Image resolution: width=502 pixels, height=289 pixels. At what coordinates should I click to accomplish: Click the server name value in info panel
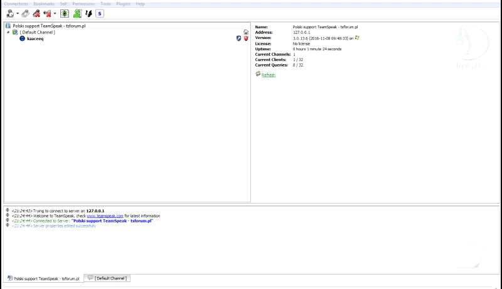tap(325, 27)
